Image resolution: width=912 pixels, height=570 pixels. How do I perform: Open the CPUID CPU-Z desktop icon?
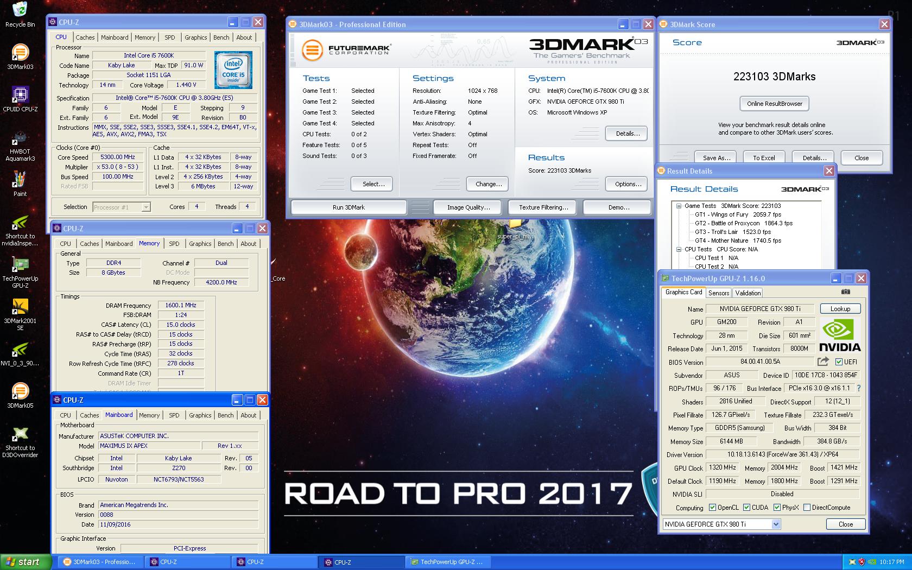(20, 99)
